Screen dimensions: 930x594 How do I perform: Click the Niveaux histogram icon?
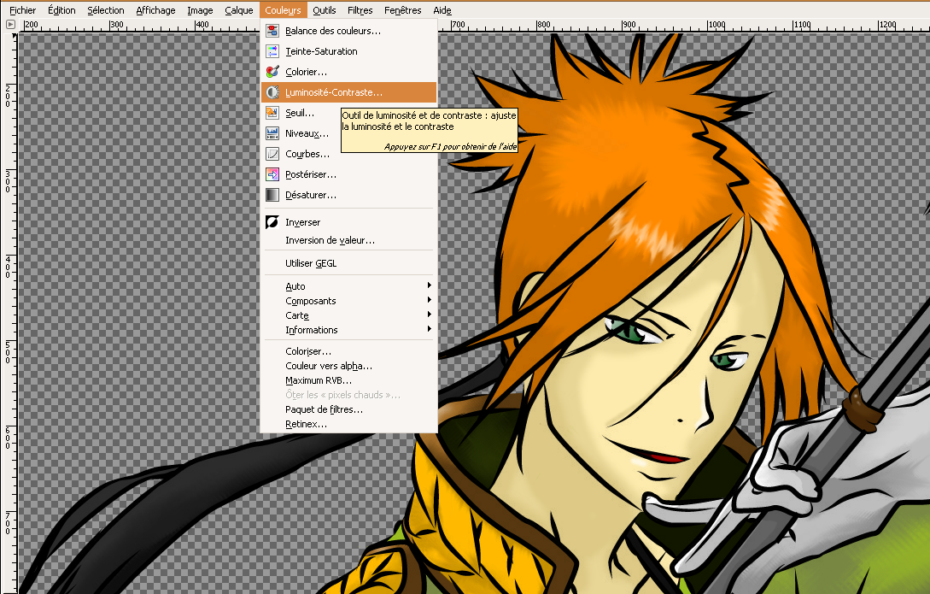[272, 133]
